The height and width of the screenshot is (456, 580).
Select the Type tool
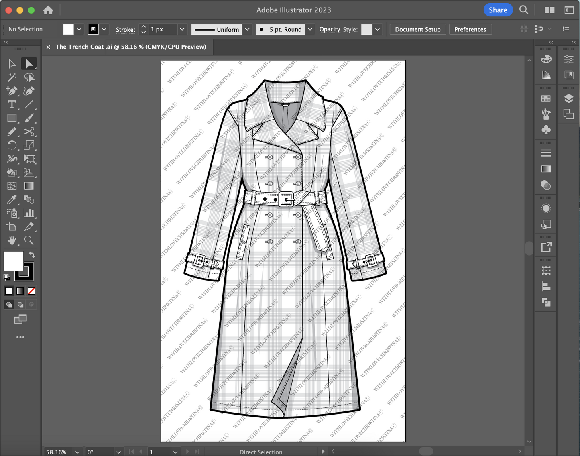pos(12,104)
